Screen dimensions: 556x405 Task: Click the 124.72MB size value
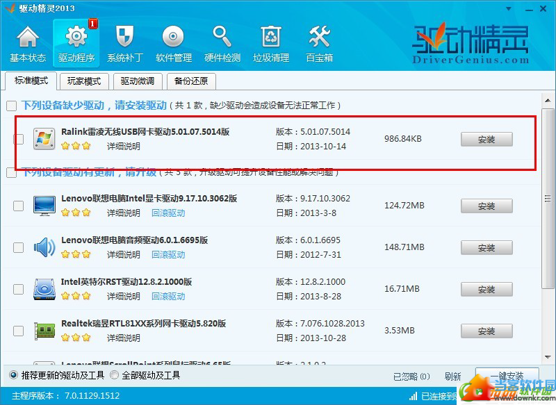pyautogui.click(x=404, y=206)
